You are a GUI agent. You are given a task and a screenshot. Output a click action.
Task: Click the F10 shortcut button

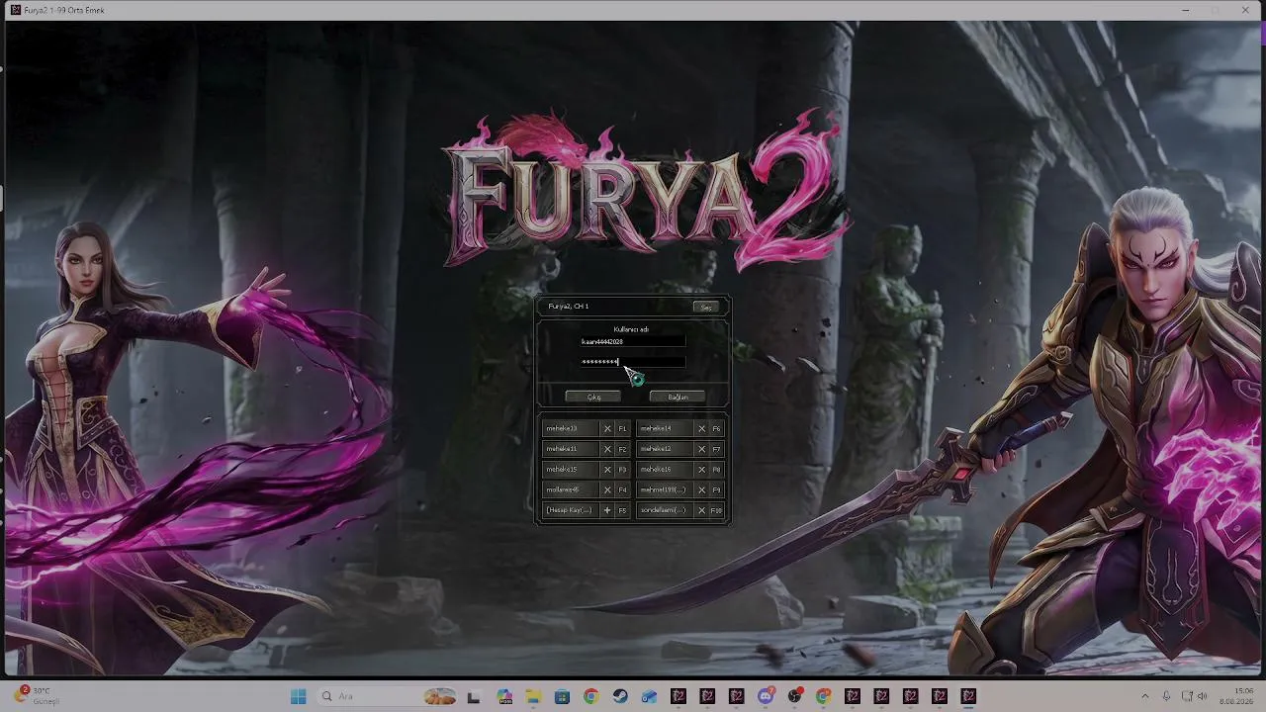point(717,510)
